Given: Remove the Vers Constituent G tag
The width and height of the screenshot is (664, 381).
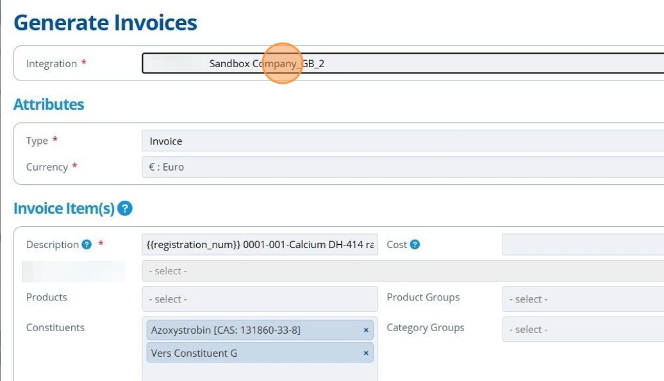Looking at the screenshot, I should tap(366, 353).
